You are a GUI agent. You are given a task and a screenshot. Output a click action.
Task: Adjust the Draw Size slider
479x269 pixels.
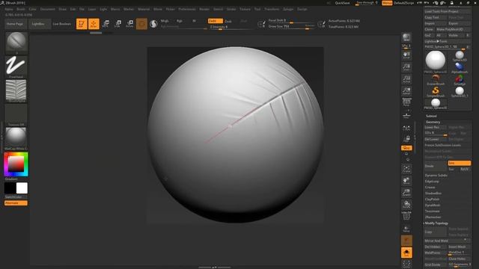[x=291, y=27]
